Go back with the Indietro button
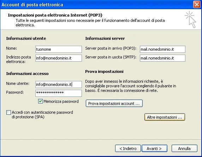 [x=128, y=149]
